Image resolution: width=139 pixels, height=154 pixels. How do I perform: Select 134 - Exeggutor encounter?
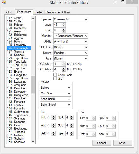point(19,75)
